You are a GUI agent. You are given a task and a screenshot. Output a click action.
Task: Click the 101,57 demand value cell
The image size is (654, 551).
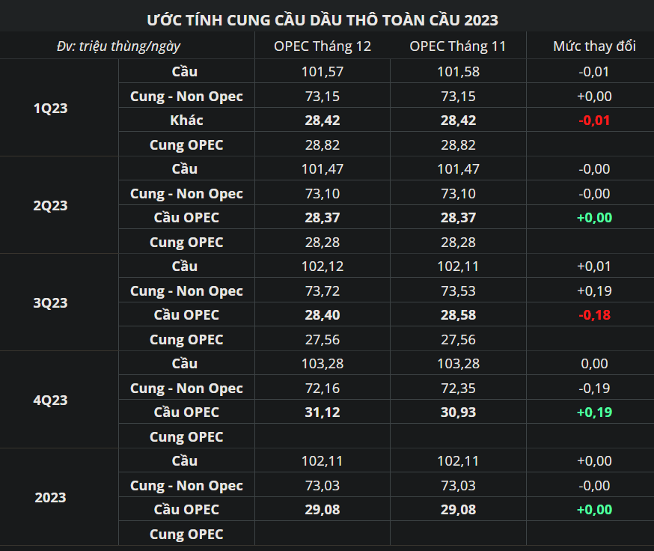(x=323, y=72)
